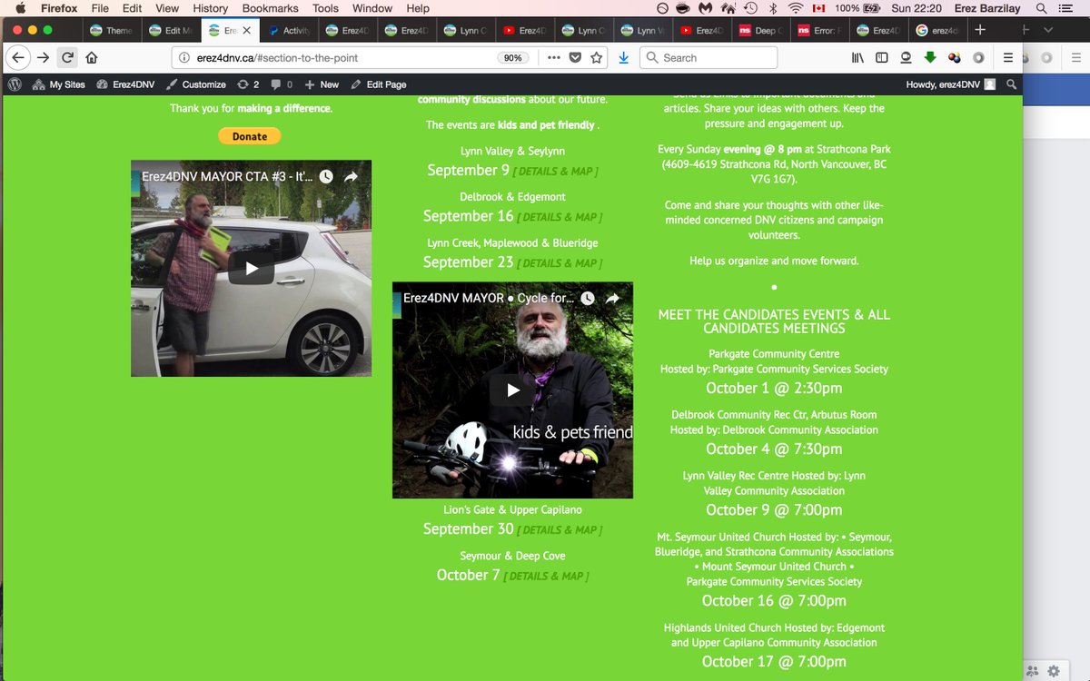Open the Firefox hamburger menu
Viewport: 1090px width, 681px height.
coord(1008,58)
